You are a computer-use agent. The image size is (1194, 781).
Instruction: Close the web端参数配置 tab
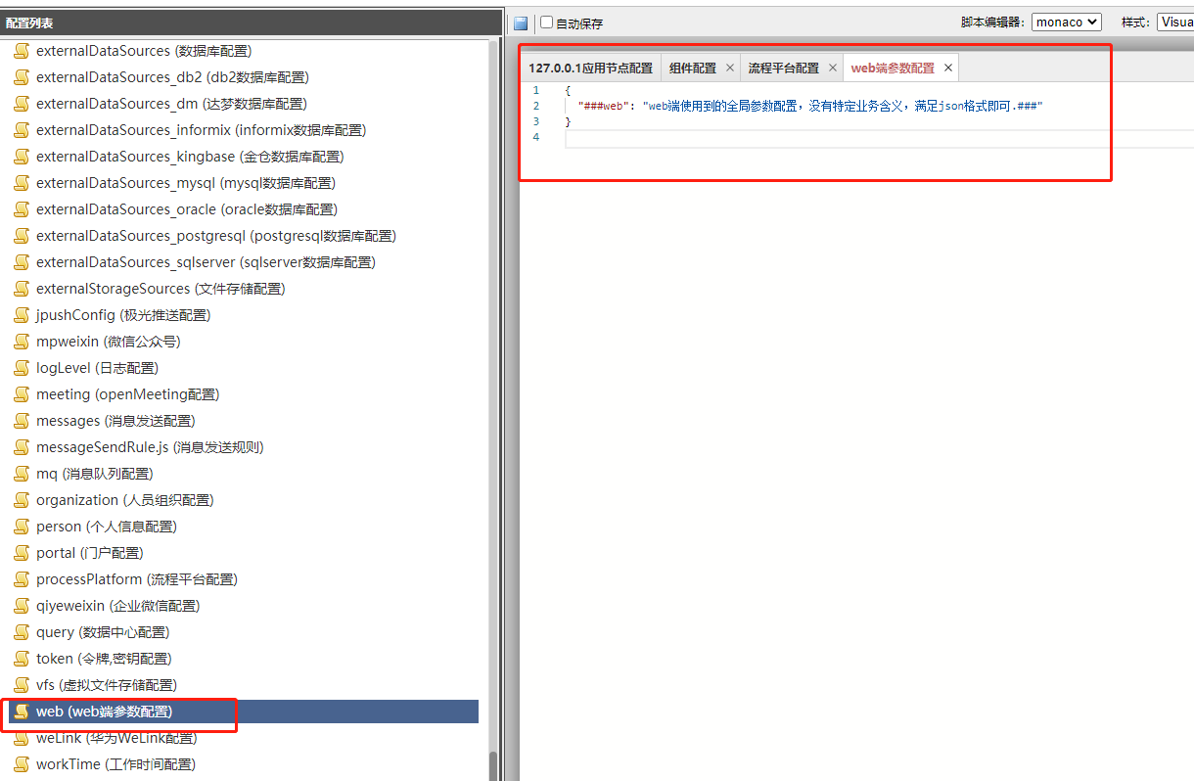point(948,68)
